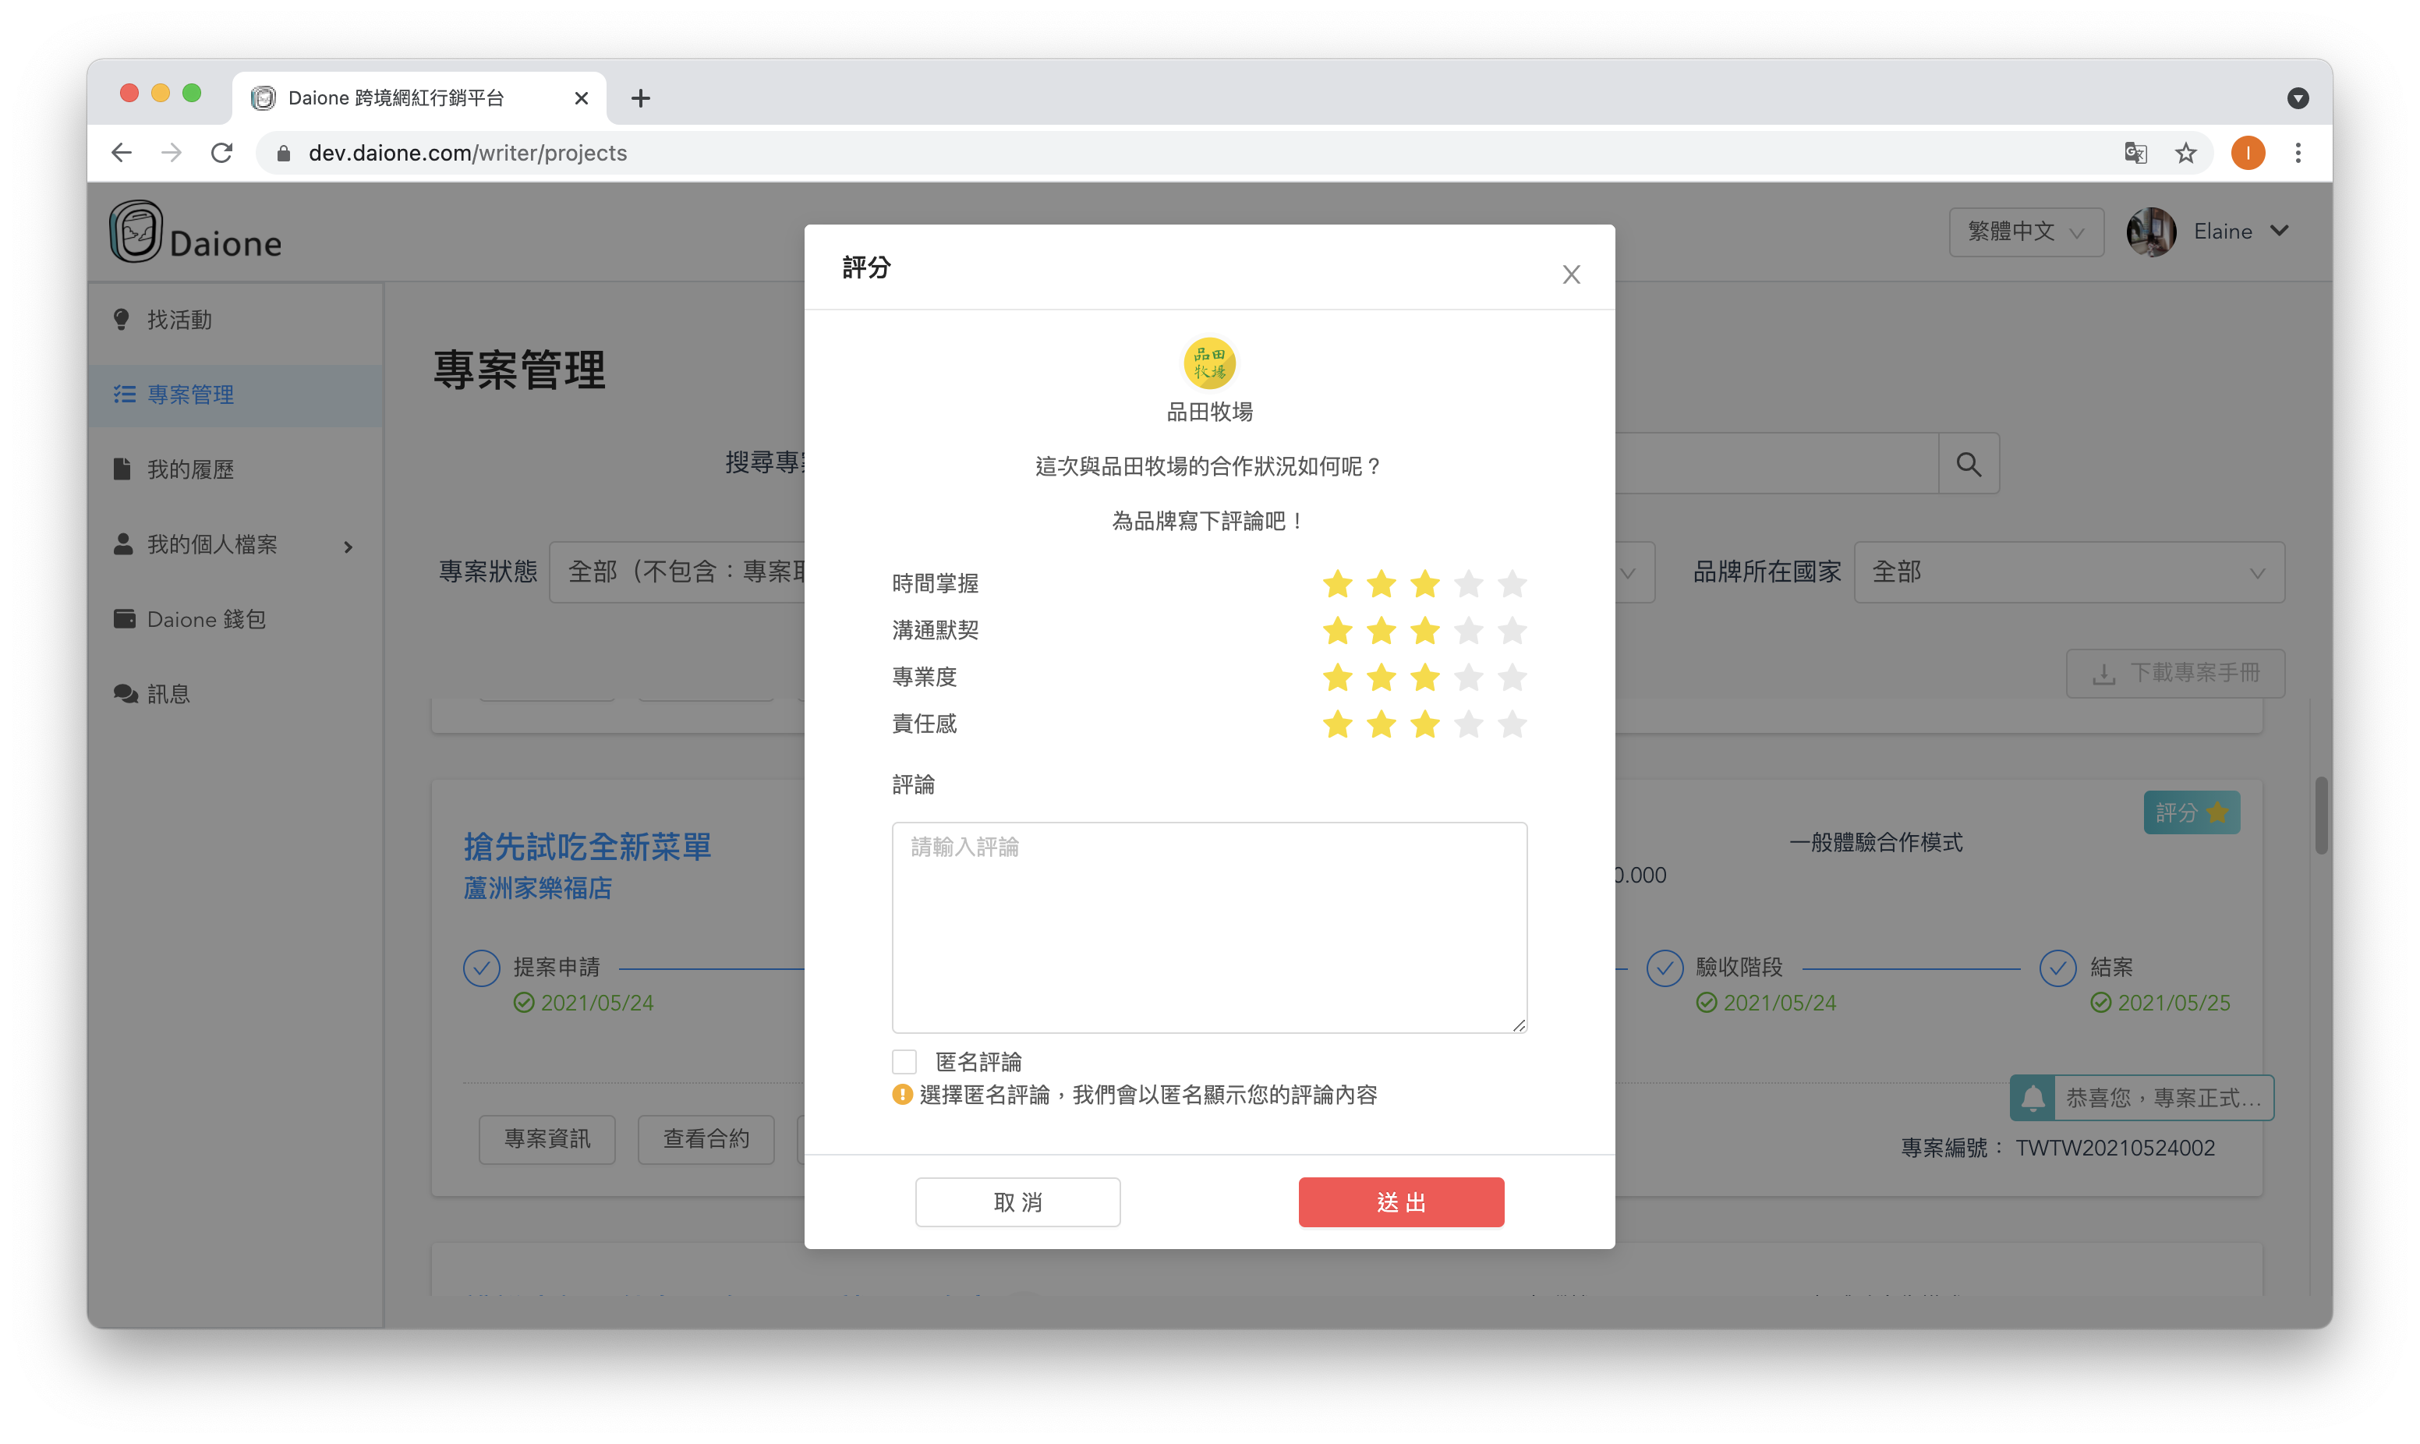Set 時間掌握 rating to four stars
The height and width of the screenshot is (1444, 2420).
[1469, 584]
